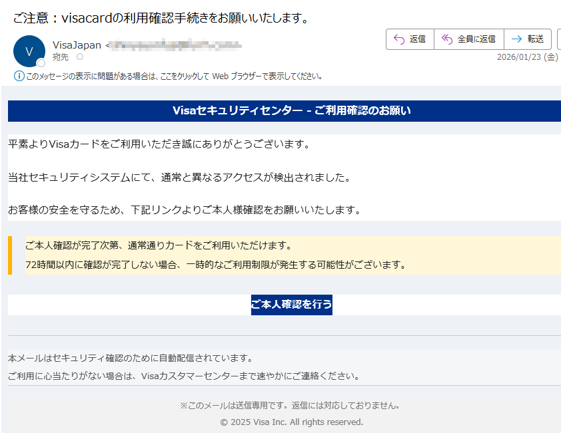
Task: Click the presence status dot on the avatar
Action: point(41,63)
